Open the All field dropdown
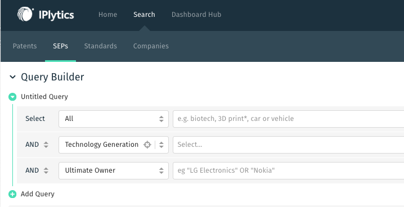 [114, 119]
